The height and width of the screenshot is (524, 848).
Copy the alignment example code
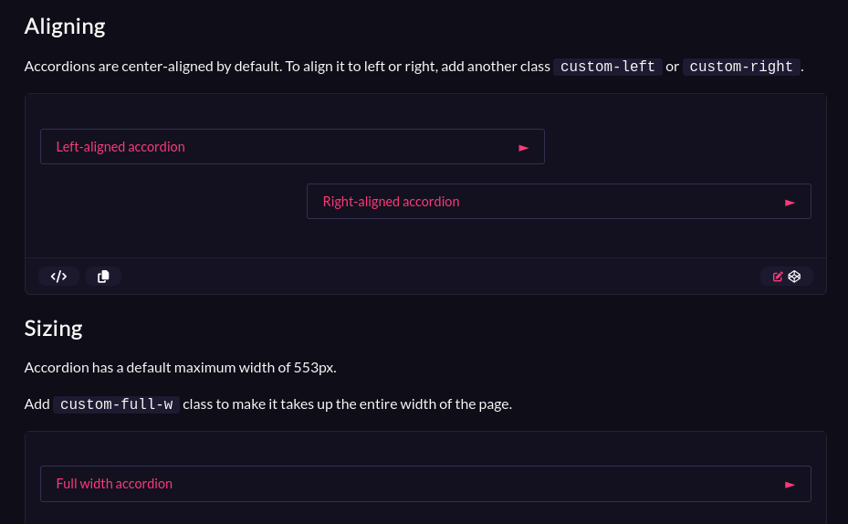(103, 277)
